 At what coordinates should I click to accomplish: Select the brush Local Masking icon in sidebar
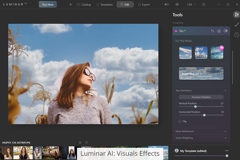click(x=237, y=25)
